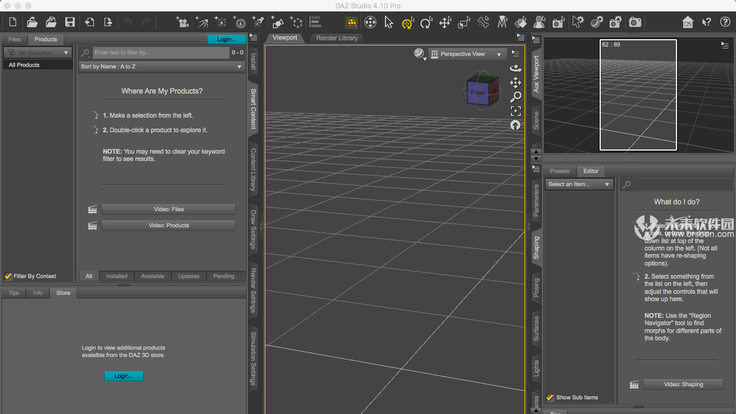
Task: Click the Save floppy disk icon
Action: (x=69, y=22)
